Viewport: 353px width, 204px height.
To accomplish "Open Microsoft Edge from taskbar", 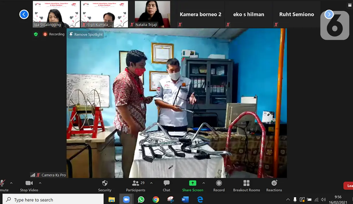I will 200,199.
